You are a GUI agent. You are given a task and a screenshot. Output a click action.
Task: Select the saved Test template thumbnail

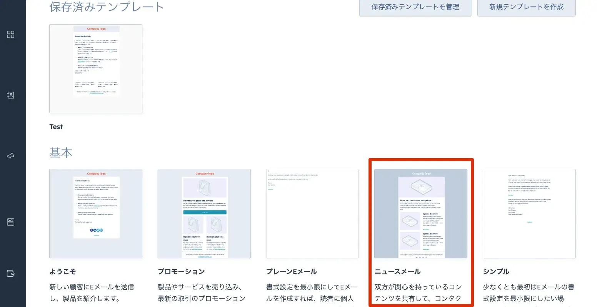coord(96,69)
